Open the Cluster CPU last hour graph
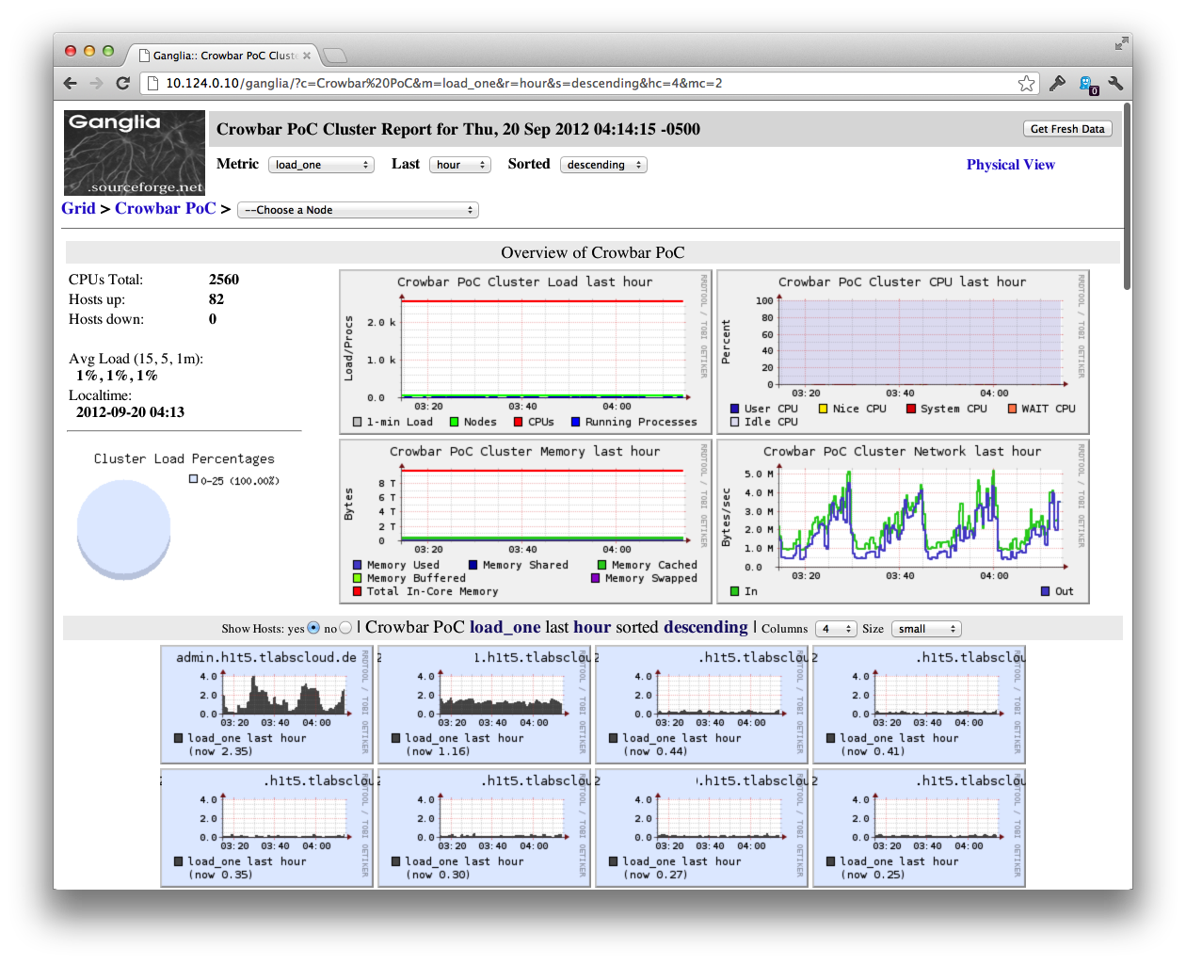Screen dimensions: 1186x964 903,352
